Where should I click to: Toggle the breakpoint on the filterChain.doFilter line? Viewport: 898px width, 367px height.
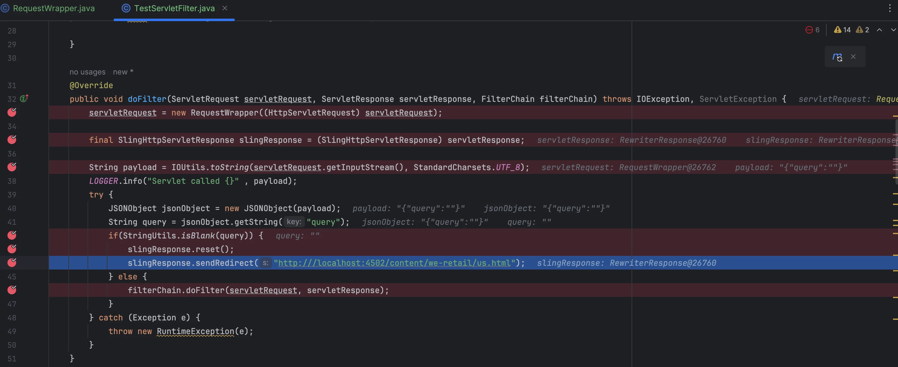[12, 290]
